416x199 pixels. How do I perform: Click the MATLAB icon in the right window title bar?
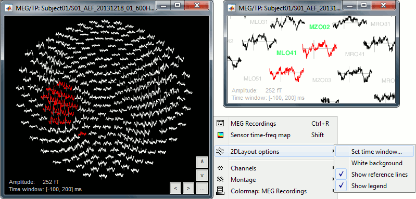click(x=232, y=8)
